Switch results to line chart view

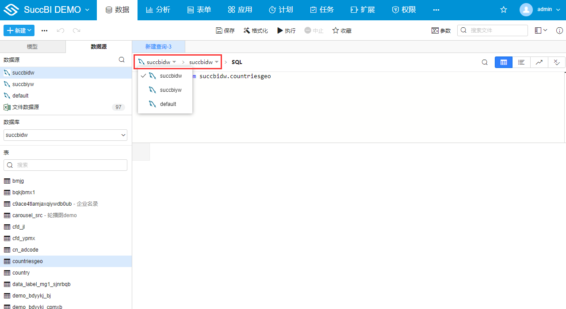pyautogui.click(x=539, y=62)
